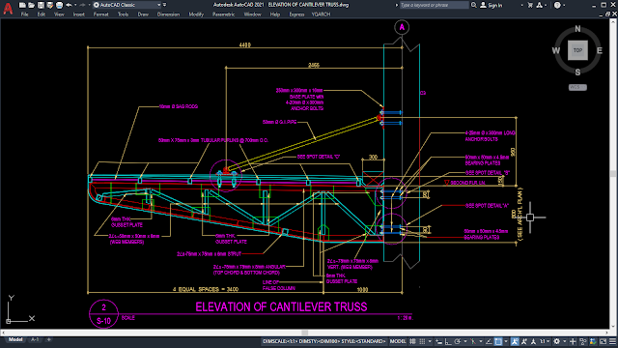The image size is (618, 348).
Task: Open the AutoCAD Classic workspace dropdown
Action: [126, 5]
